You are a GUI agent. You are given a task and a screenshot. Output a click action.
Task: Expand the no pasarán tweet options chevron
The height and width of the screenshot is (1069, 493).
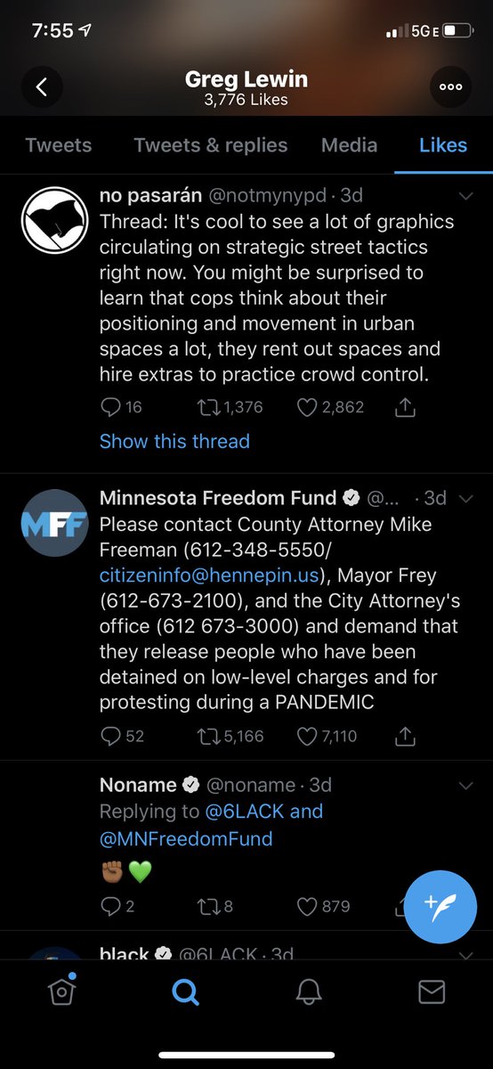(x=465, y=196)
